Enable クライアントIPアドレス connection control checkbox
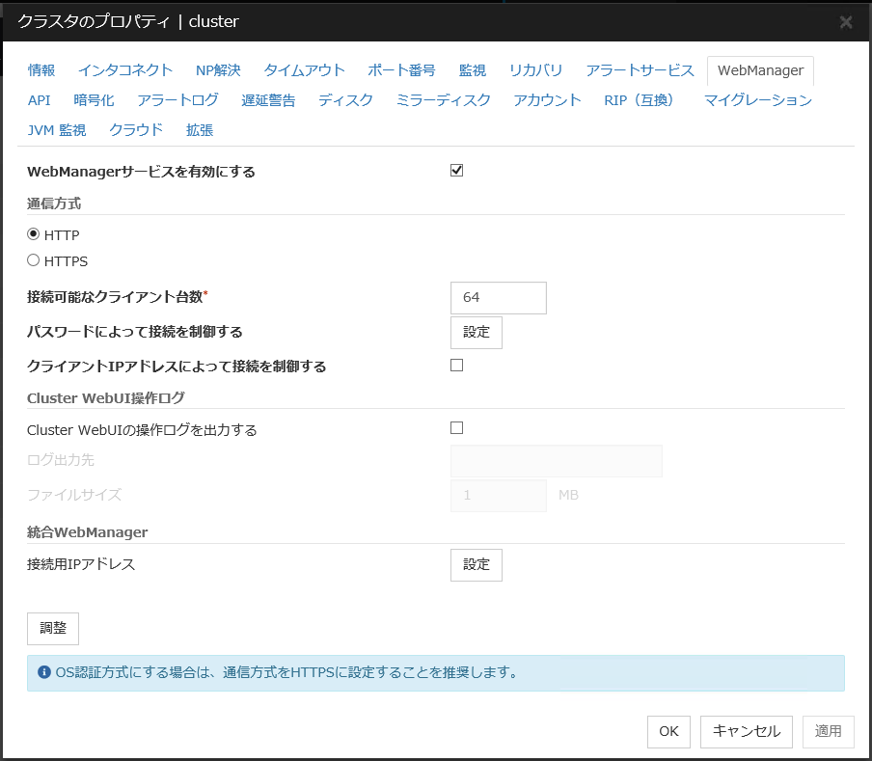This screenshot has height=761, width=872. pyautogui.click(x=457, y=366)
